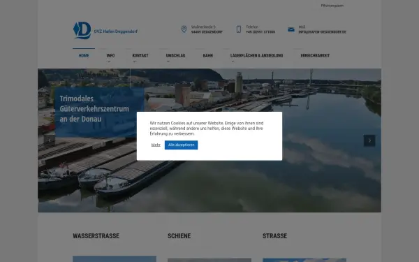
Task: Open the Info menu item
Action: point(110,56)
